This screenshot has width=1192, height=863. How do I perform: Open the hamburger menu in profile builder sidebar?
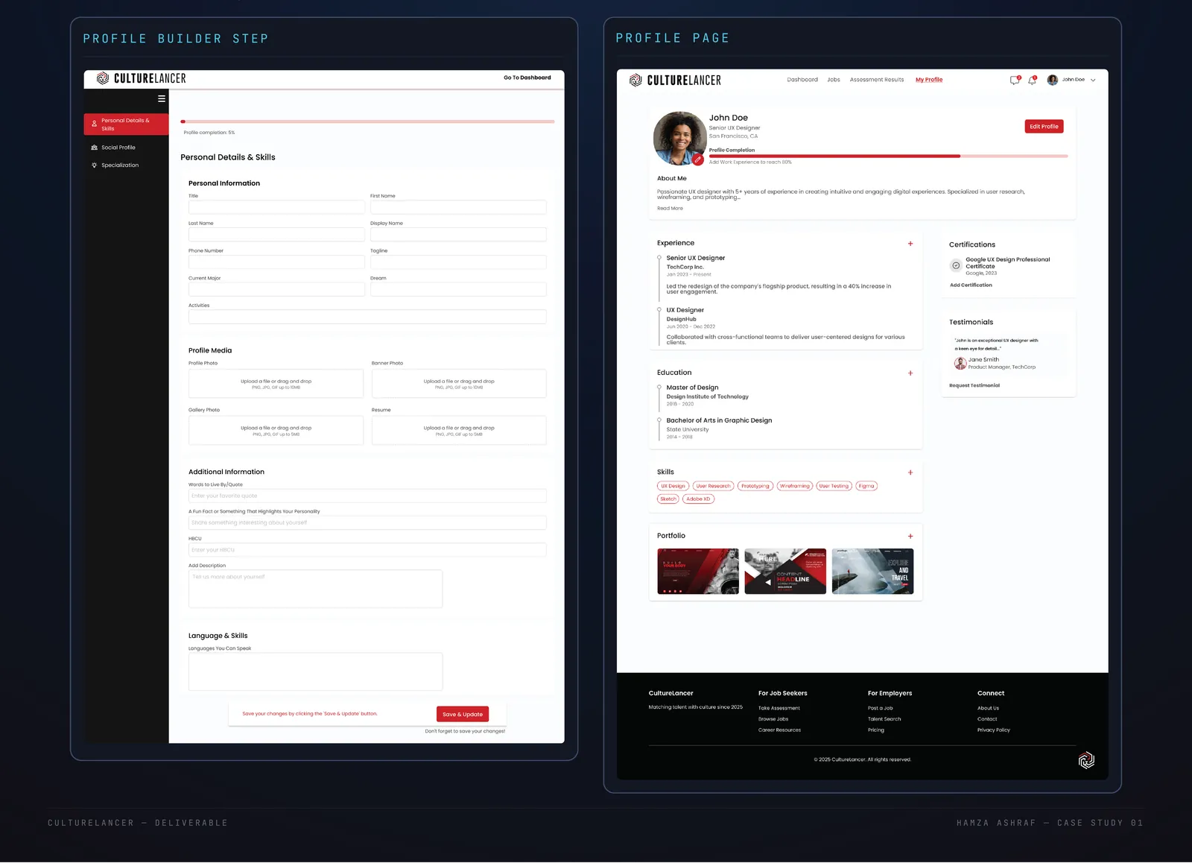[162, 98]
